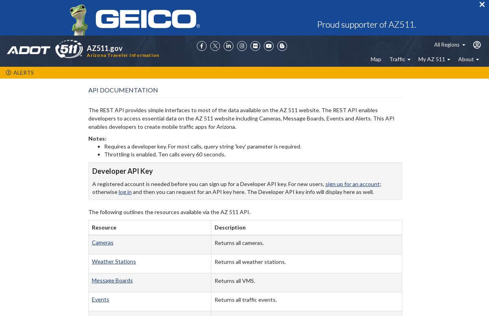
Task: Follow the log in link
Action: click(x=125, y=192)
